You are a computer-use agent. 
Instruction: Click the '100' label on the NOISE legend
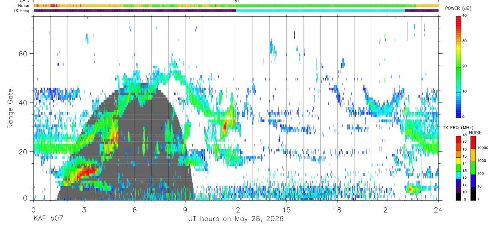point(480,173)
